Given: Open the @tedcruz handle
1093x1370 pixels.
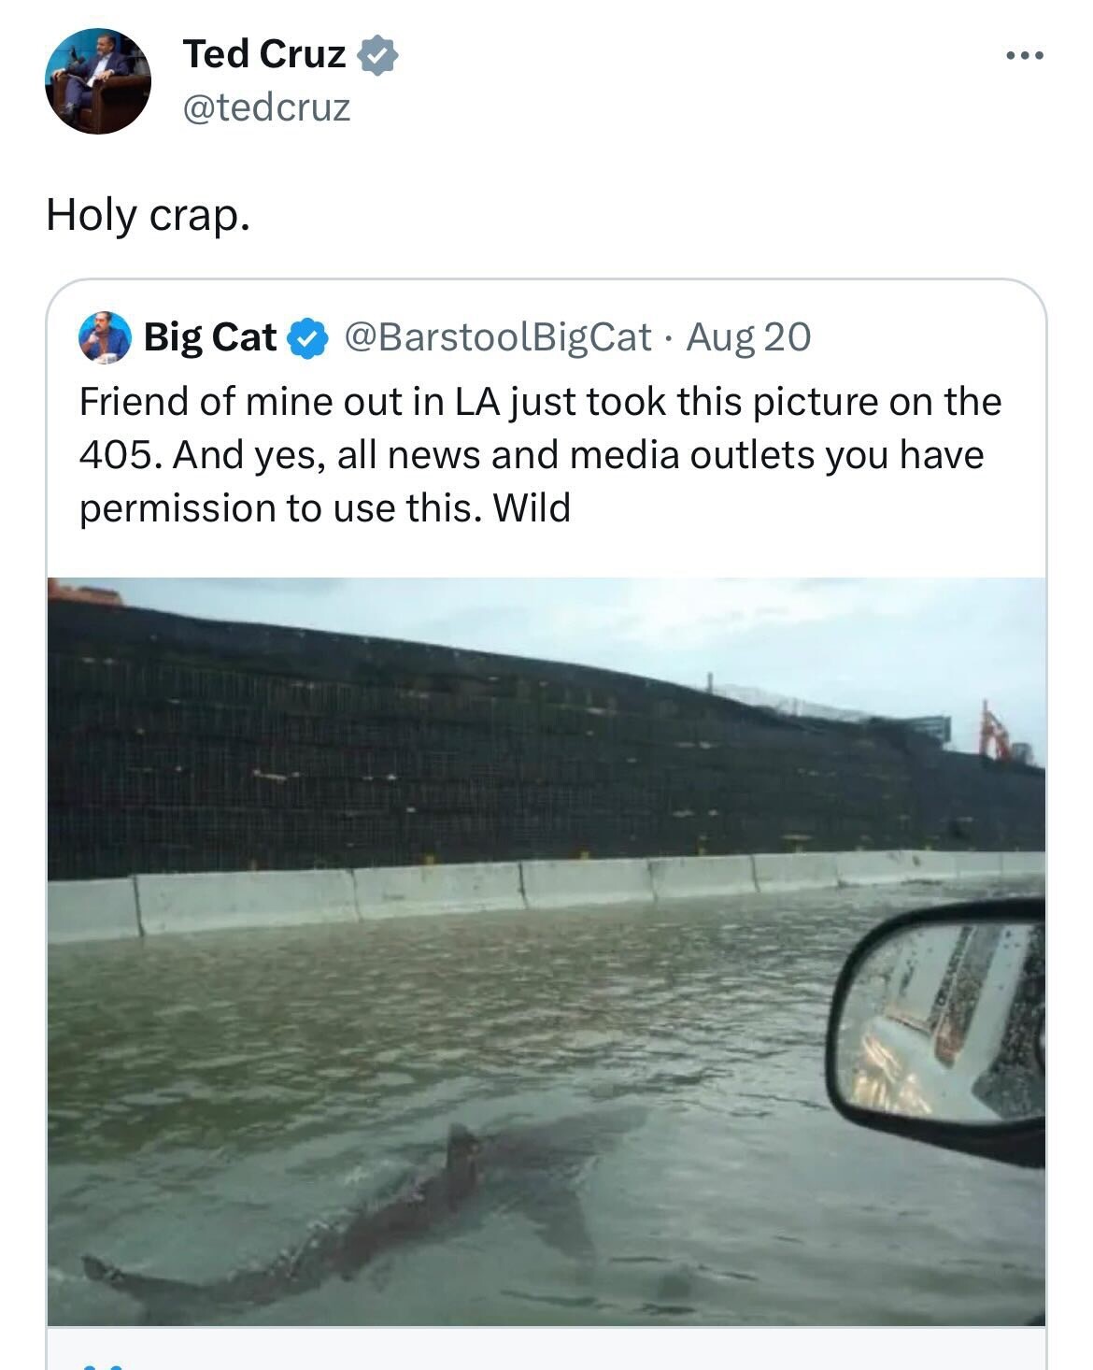Looking at the screenshot, I should point(267,107).
